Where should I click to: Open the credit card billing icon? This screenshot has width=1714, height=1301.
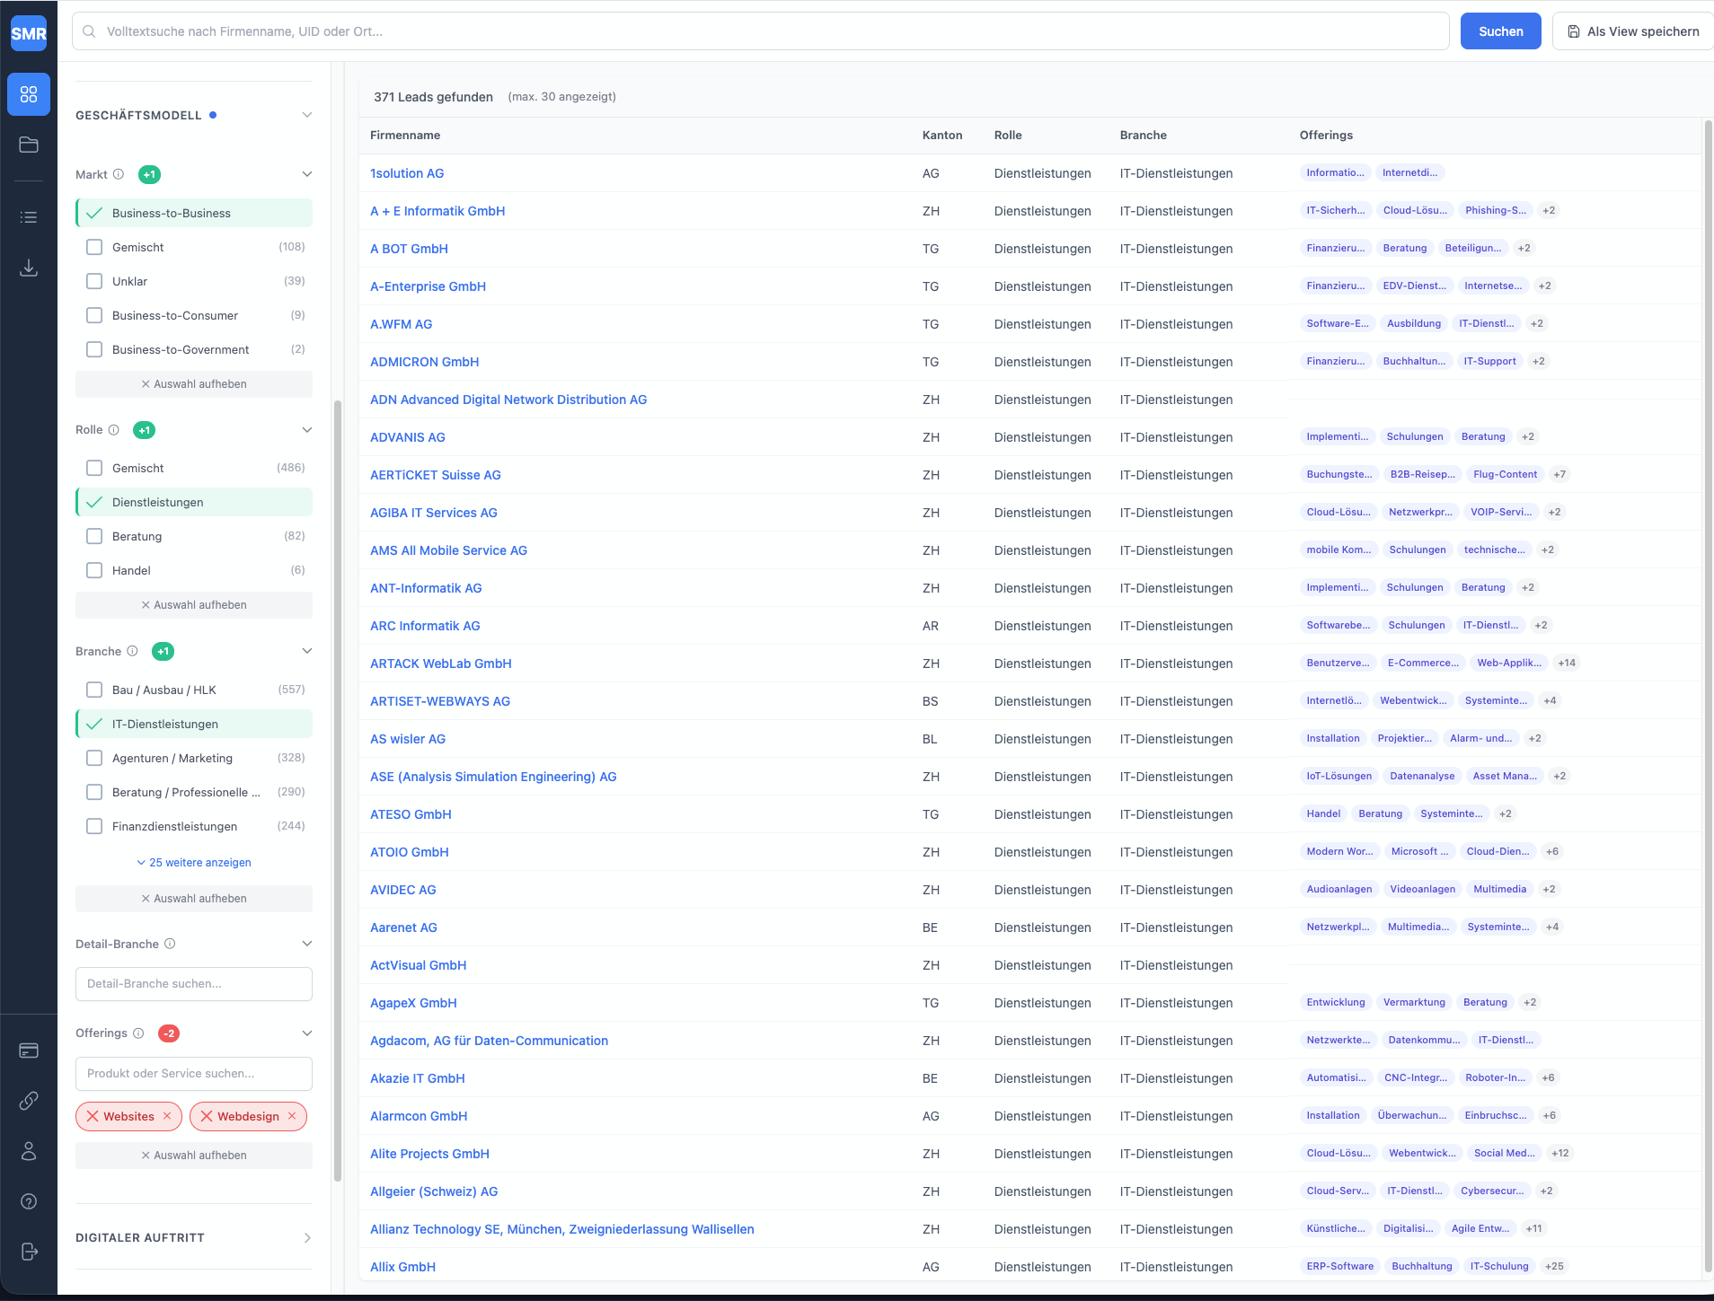pyautogui.click(x=29, y=1050)
